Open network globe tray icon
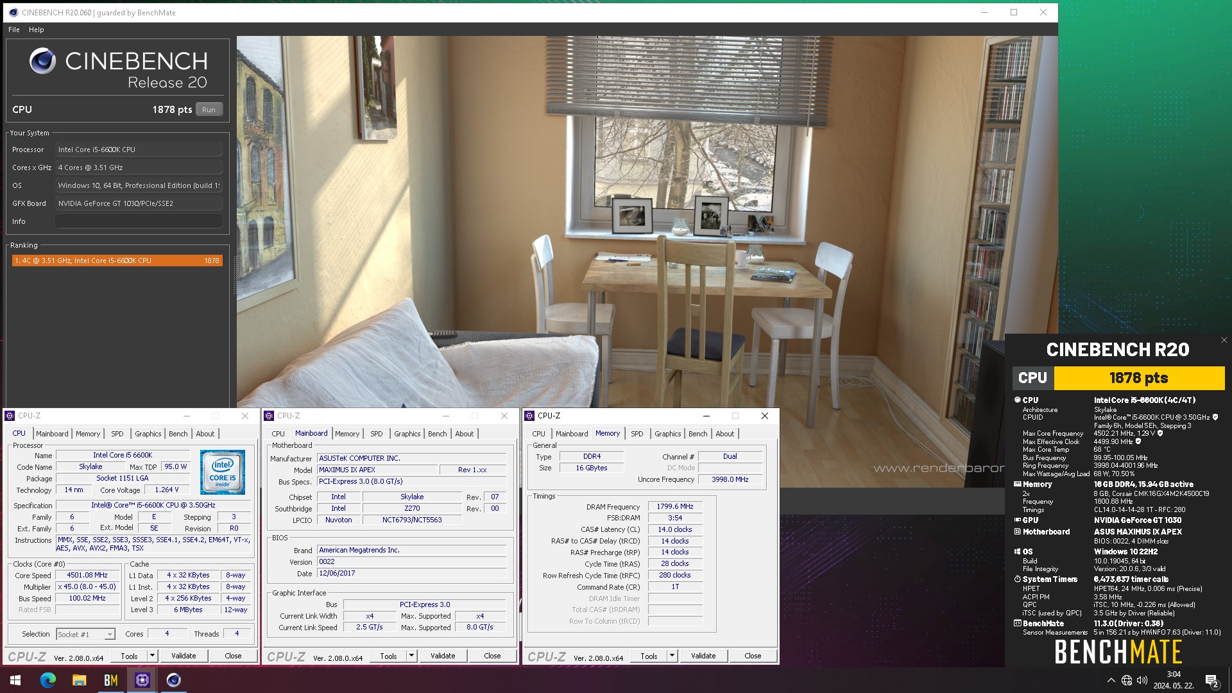 [1127, 680]
